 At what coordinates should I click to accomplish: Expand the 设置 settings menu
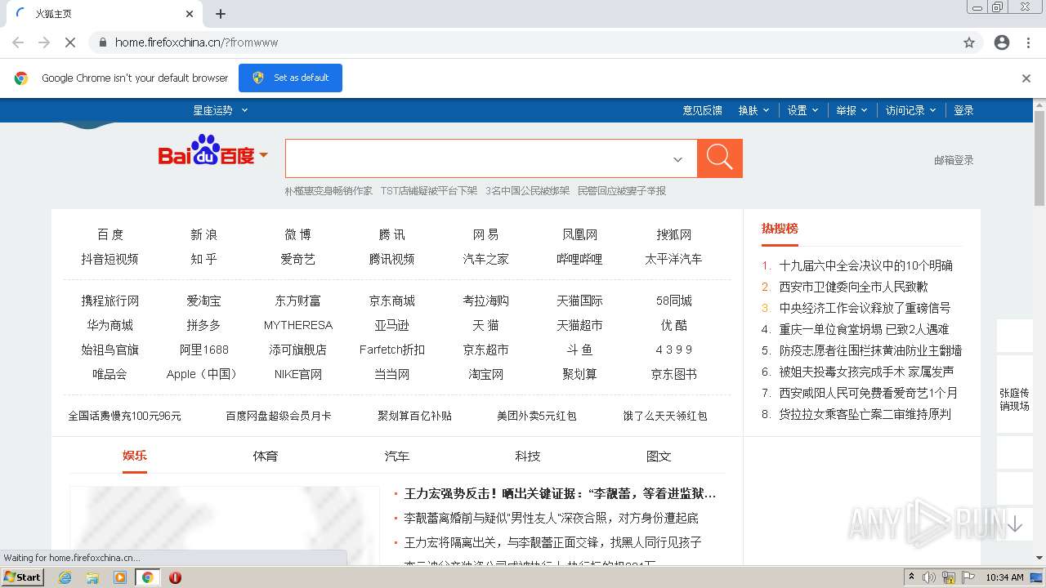click(x=802, y=110)
